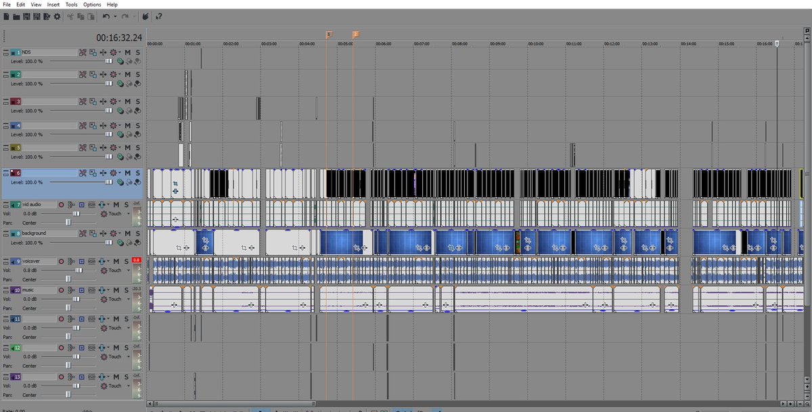Open Touch automation dropdown on music track
Screen dimensions: 812x412
[x=129, y=299]
